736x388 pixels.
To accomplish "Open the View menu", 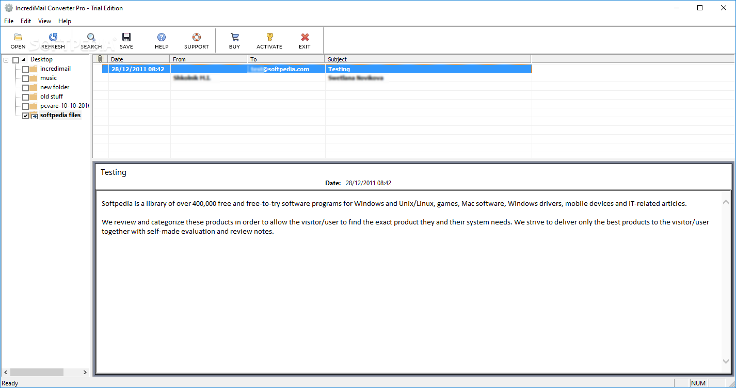I will coord(44,21).
